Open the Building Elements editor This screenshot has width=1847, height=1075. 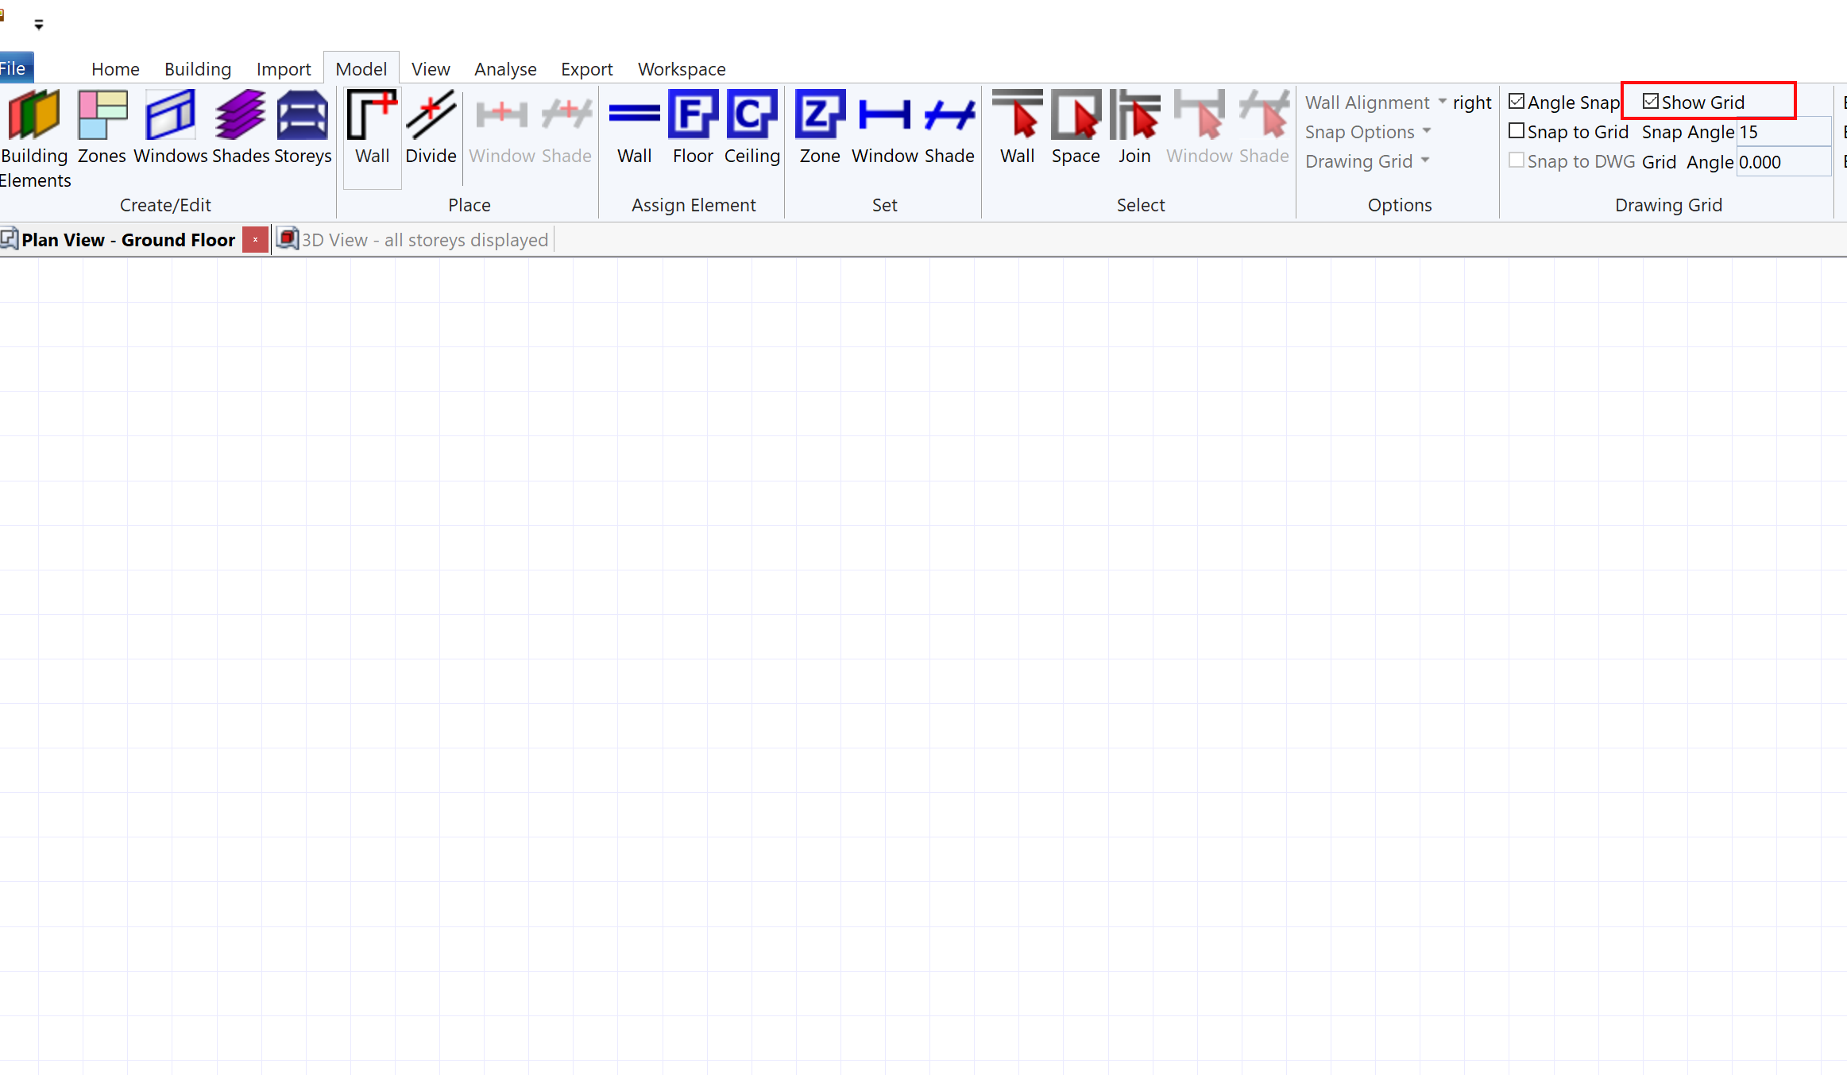(34, 139)
